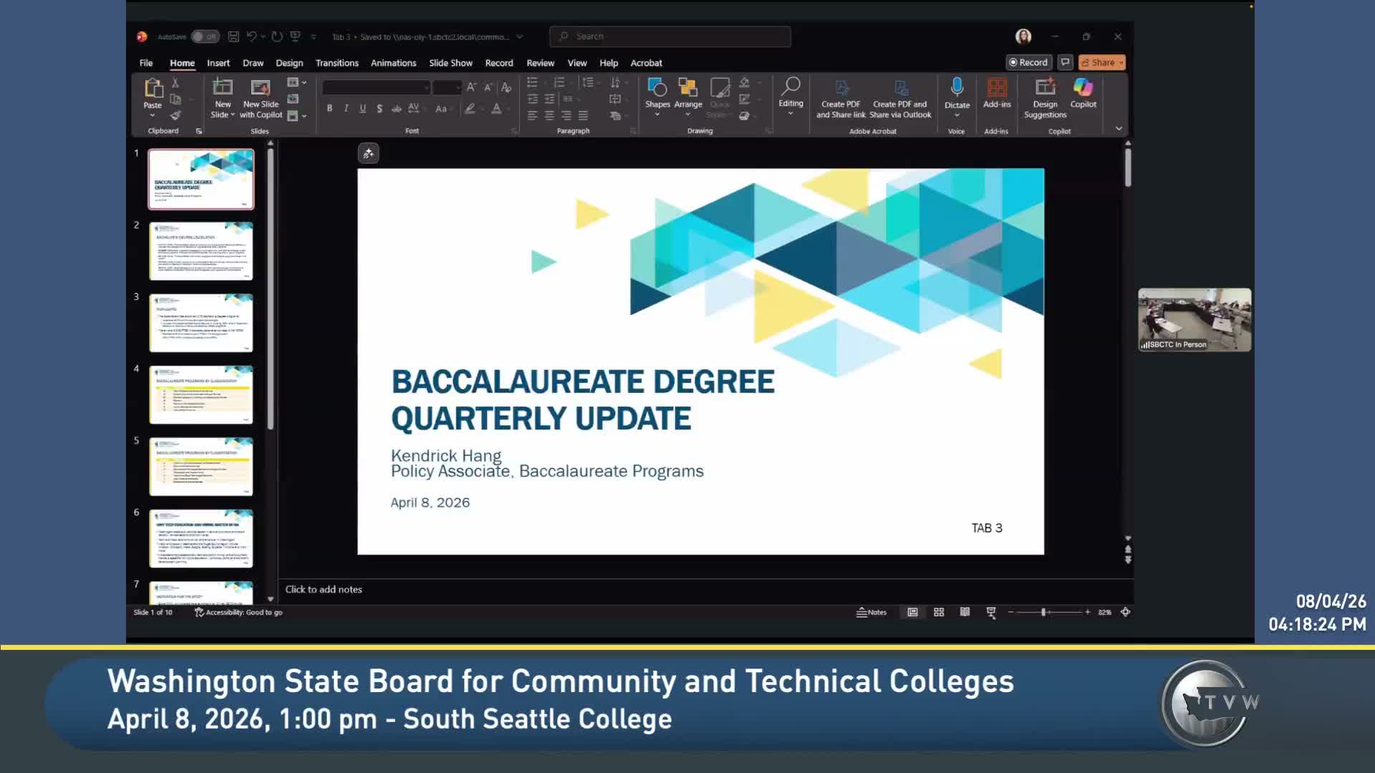Click the Shapes gallery icon
1375x773 pixels.
[x=657, y=88]
